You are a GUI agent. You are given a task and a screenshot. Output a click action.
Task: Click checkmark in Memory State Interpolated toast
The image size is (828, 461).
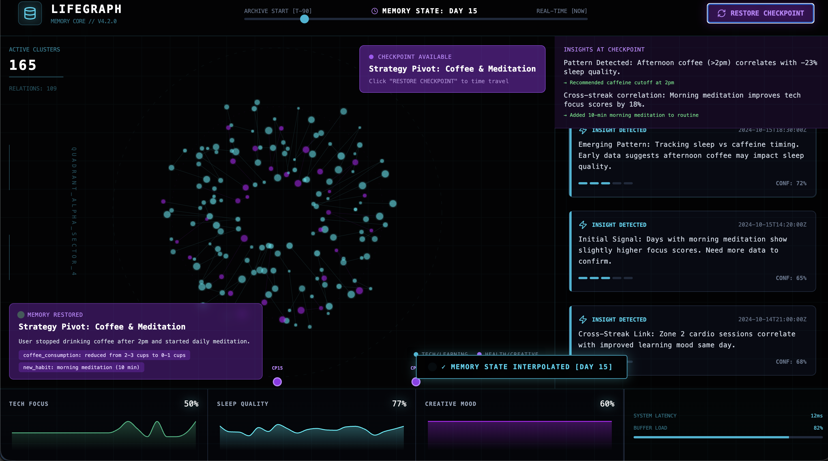click(x=444, y=367)
